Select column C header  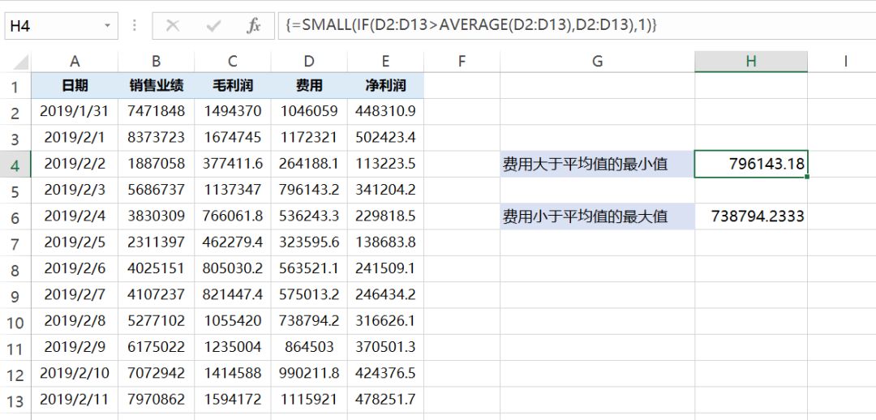click(x=233, y=62)
